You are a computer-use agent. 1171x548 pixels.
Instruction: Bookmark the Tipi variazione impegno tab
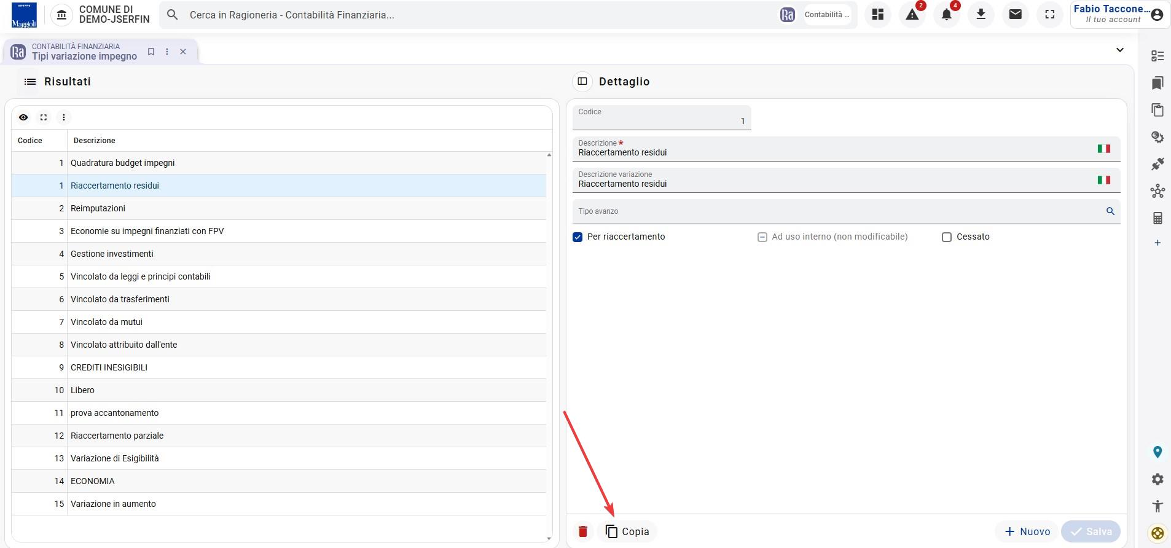[x=151, y=52]
